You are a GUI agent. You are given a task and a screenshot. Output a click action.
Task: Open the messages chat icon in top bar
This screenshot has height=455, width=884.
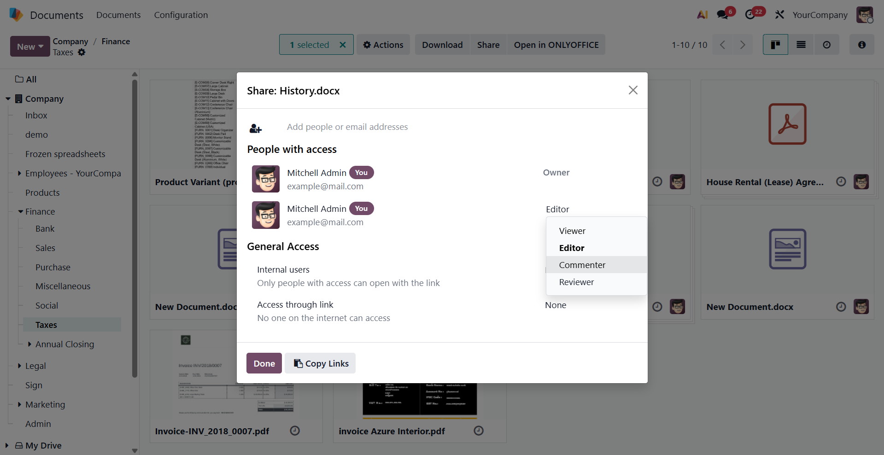click(x=722, y=15)
